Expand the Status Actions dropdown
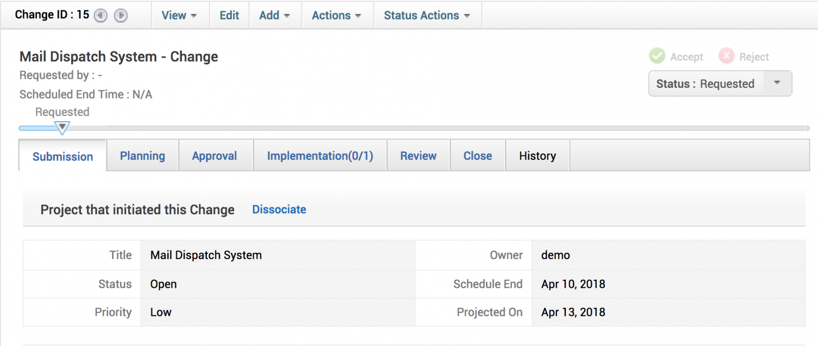818x346 pixels. (x=428, y=15)
